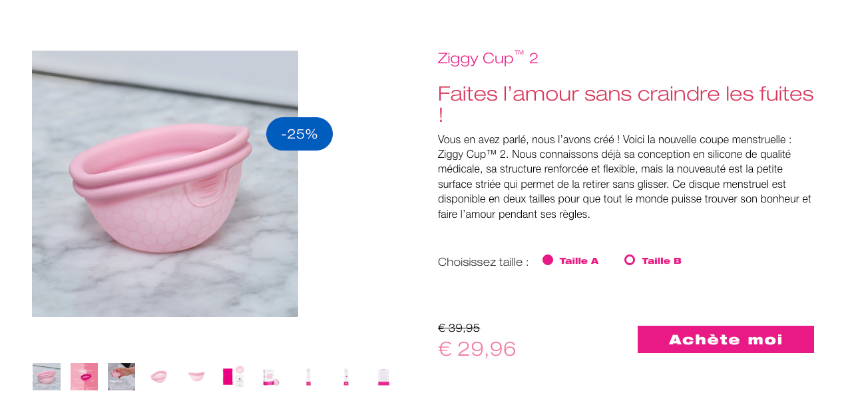Screen dimensions: 856x415
Task: Click the -25% discount badge
Action: coord(300,134)
